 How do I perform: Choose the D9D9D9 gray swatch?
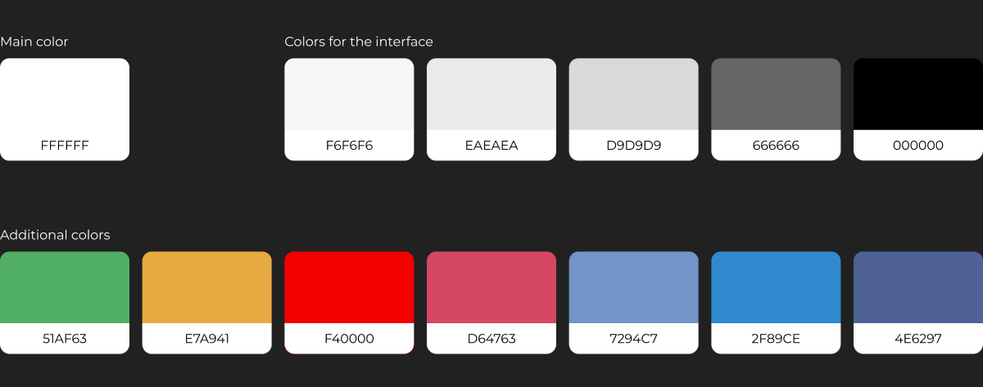point(633,95)
